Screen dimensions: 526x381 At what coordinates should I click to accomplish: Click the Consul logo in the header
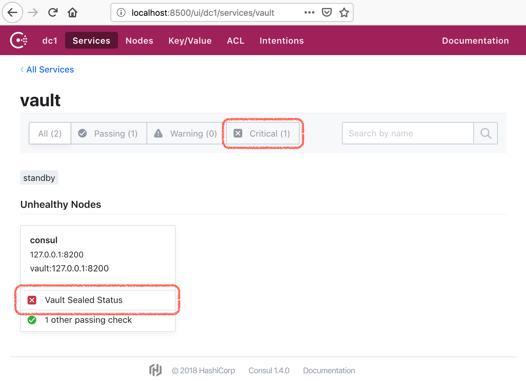(x=19, y=40)
